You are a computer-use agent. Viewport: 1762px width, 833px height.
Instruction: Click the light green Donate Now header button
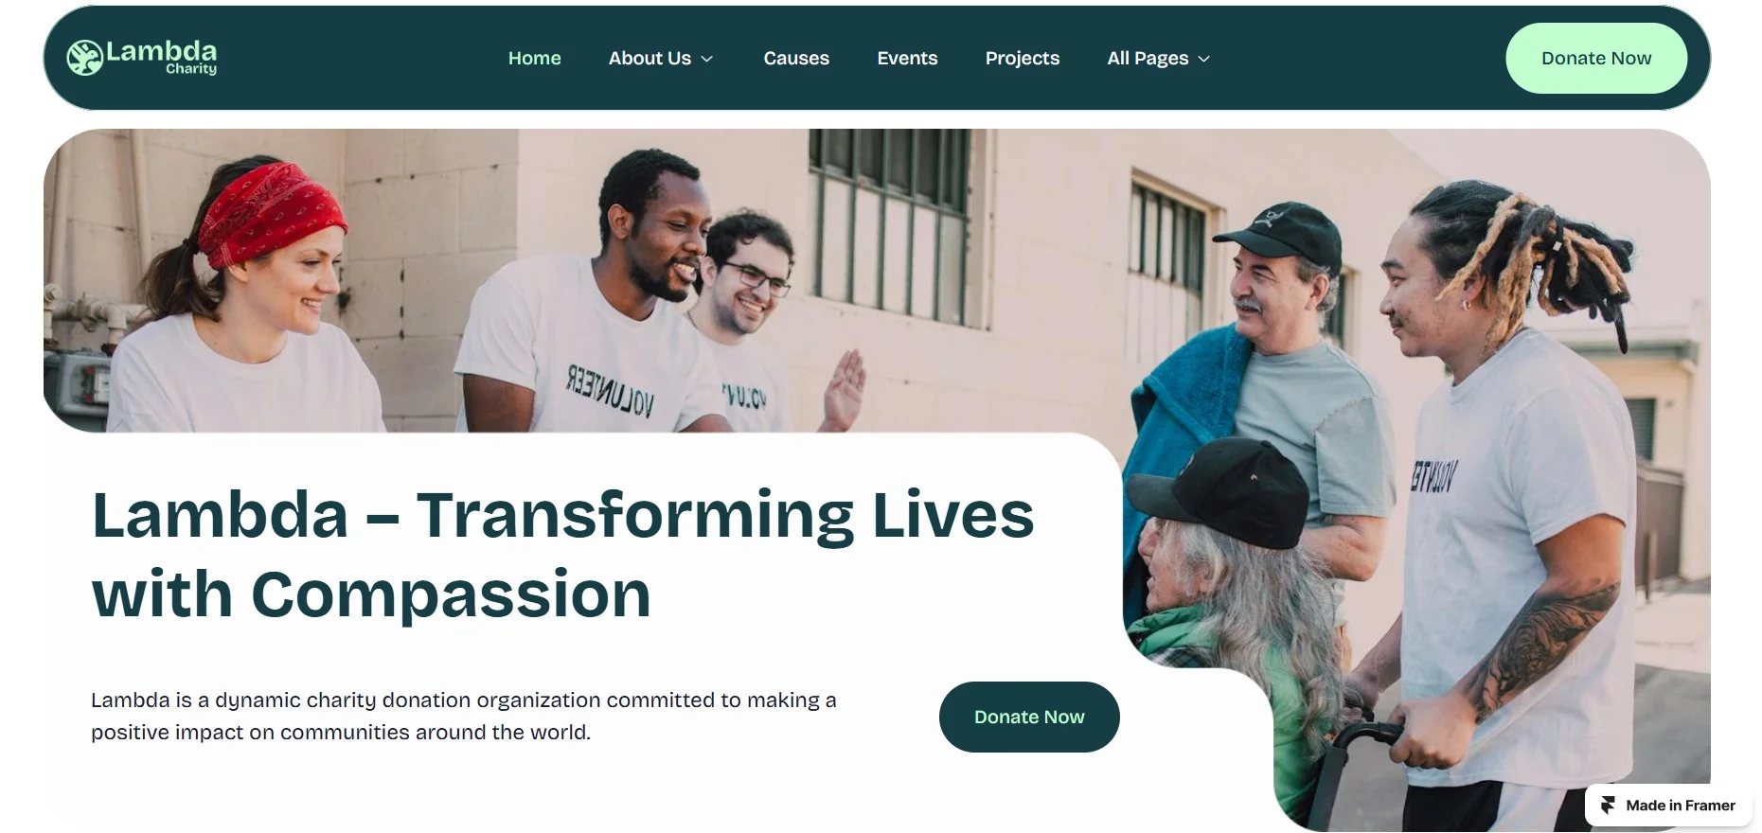[1596, 58]
